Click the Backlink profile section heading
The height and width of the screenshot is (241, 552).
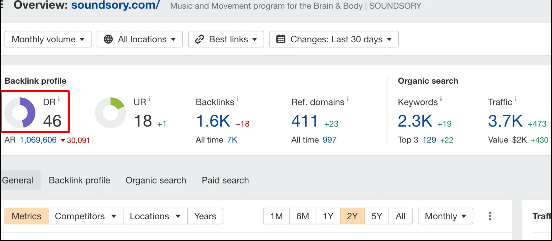tap(36, 81)
